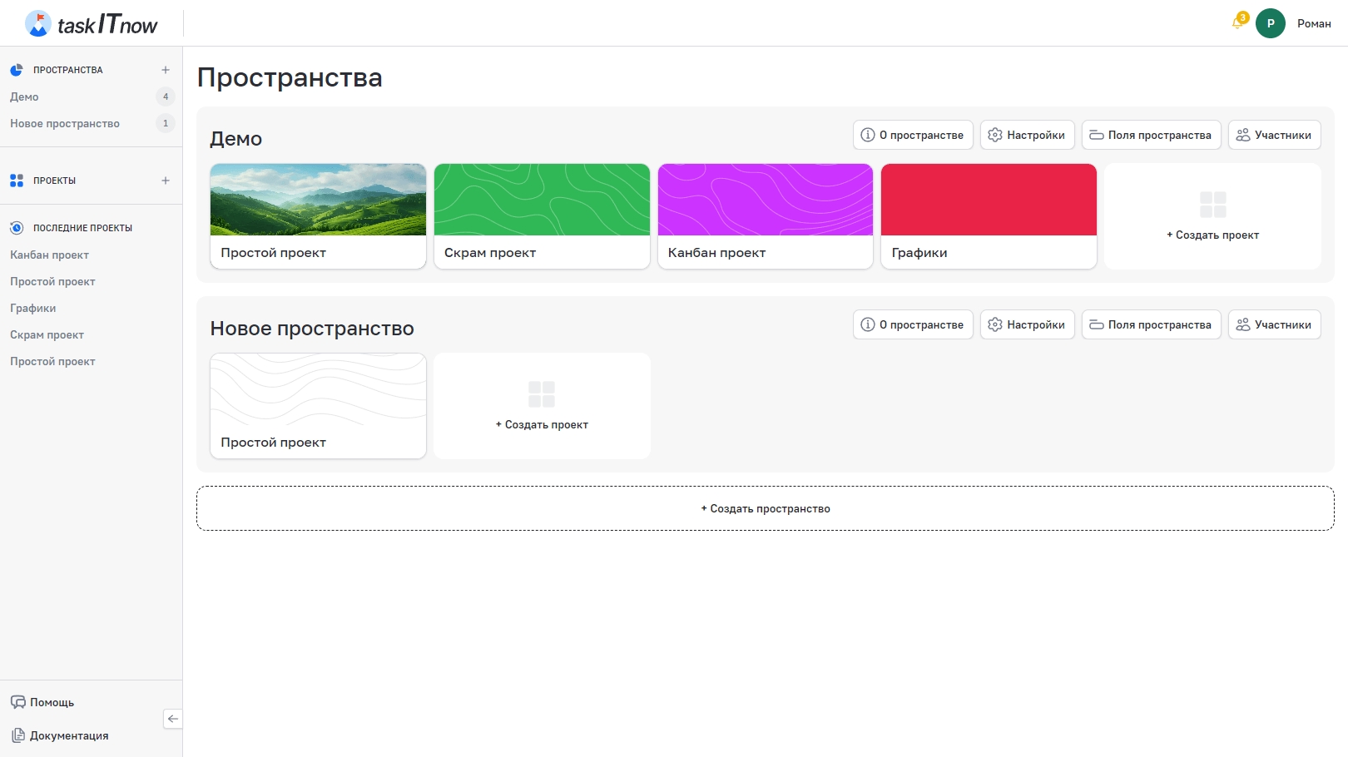Screen dimensions: 1348x757
Task: Open Канбан проект from recent projects
Action: click(49, 255)
